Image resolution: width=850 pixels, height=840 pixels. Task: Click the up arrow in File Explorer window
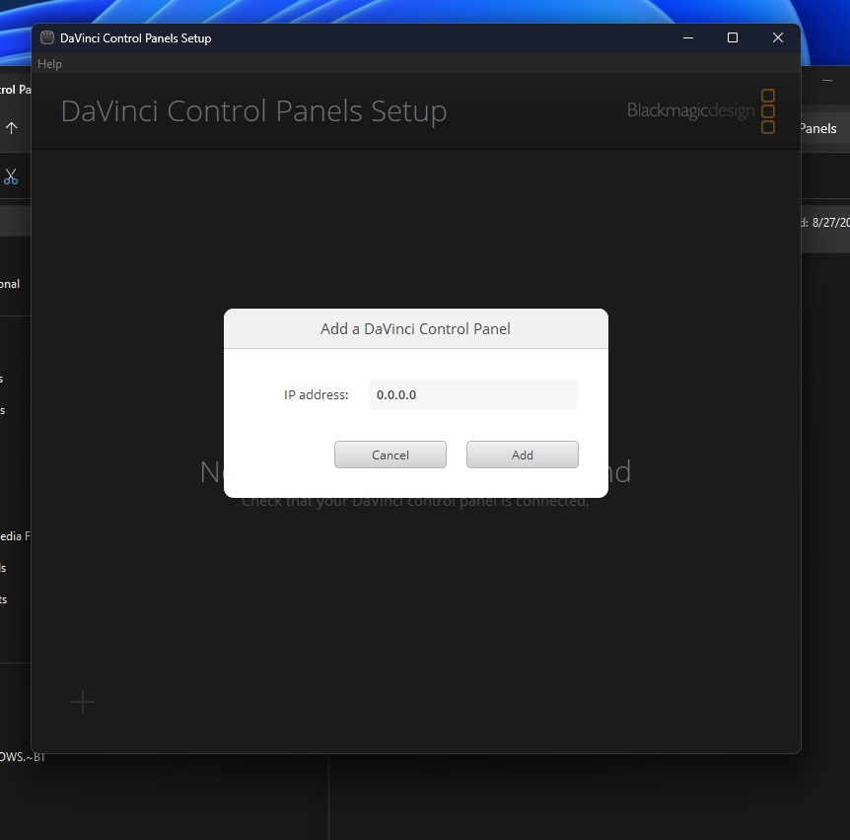pyautogui.click(x=12, y=128)
